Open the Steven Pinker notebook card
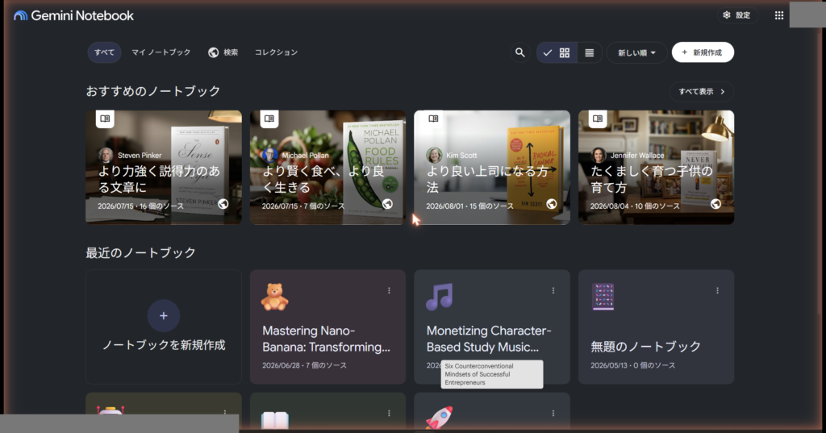This screenshot has height=433, width=826. pos(164,168)
